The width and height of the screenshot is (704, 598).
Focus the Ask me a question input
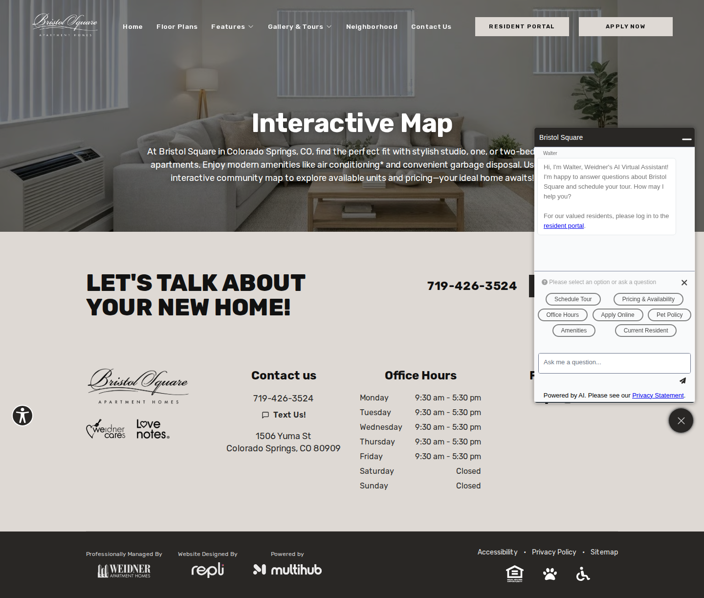[615, 363]
